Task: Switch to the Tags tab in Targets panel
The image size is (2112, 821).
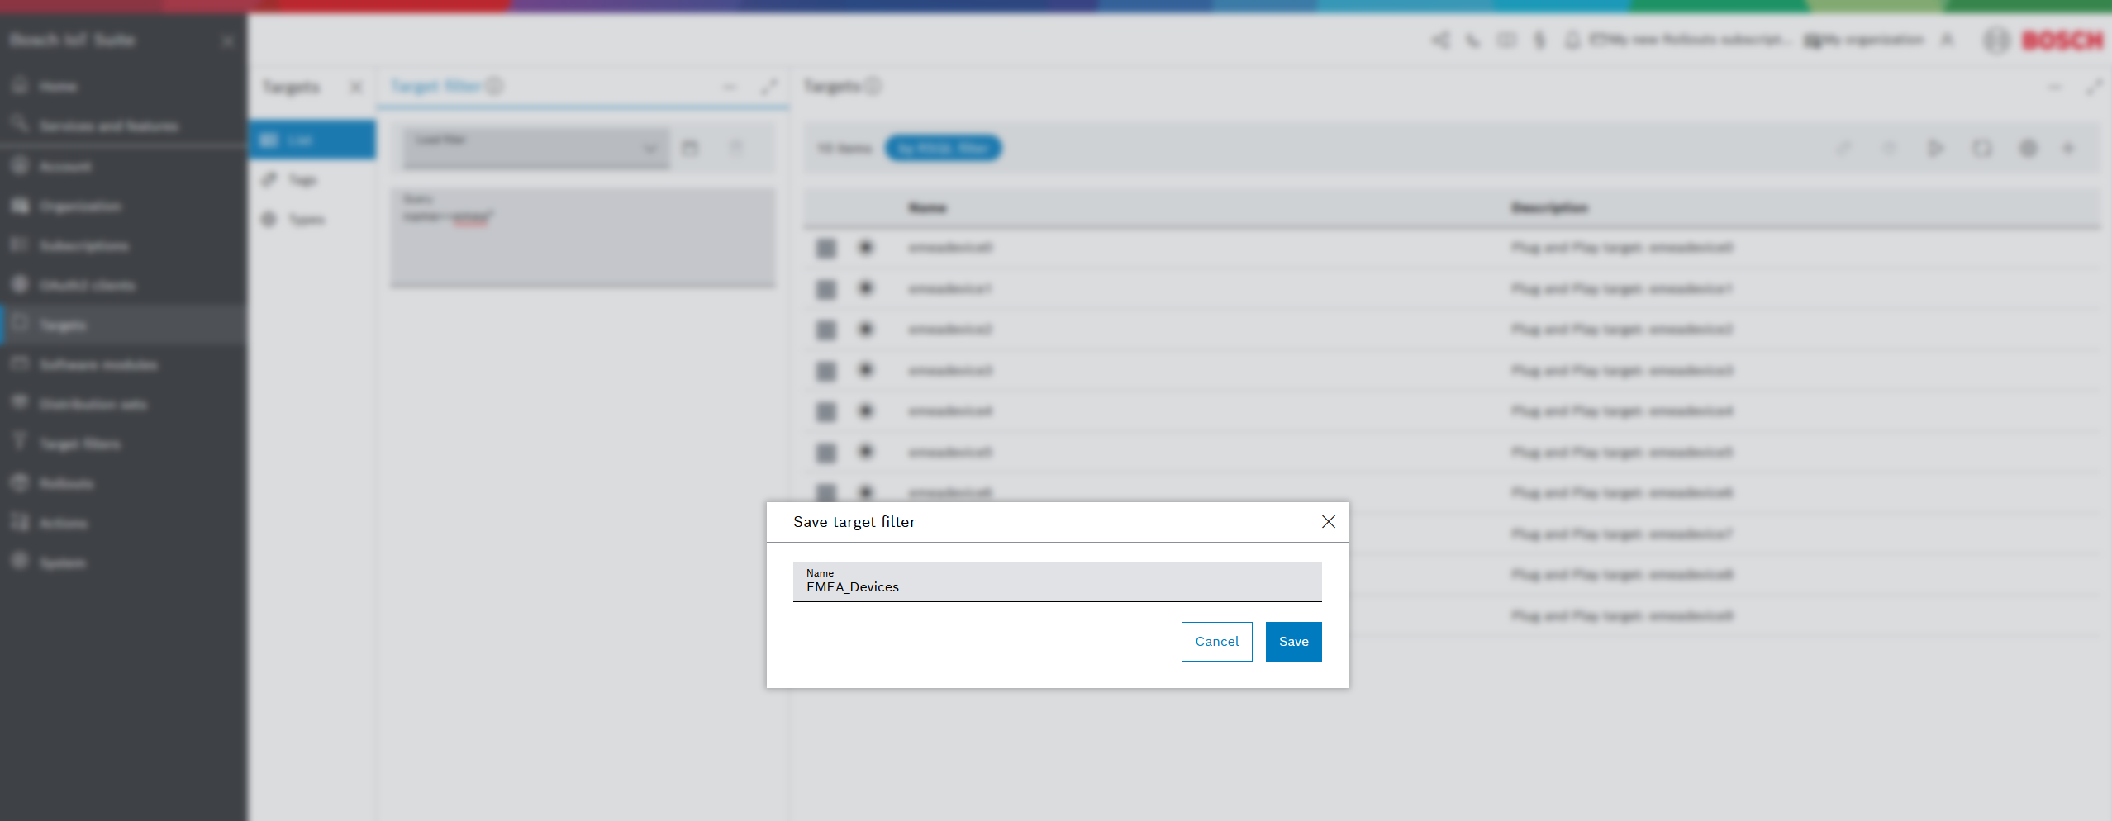Action: click(302, 180)
